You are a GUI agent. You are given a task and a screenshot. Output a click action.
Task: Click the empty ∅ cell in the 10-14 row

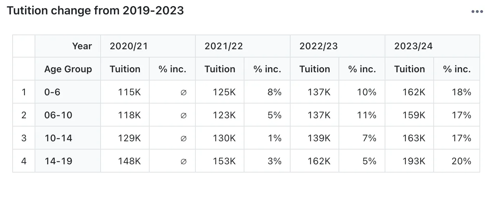[172, 138]
